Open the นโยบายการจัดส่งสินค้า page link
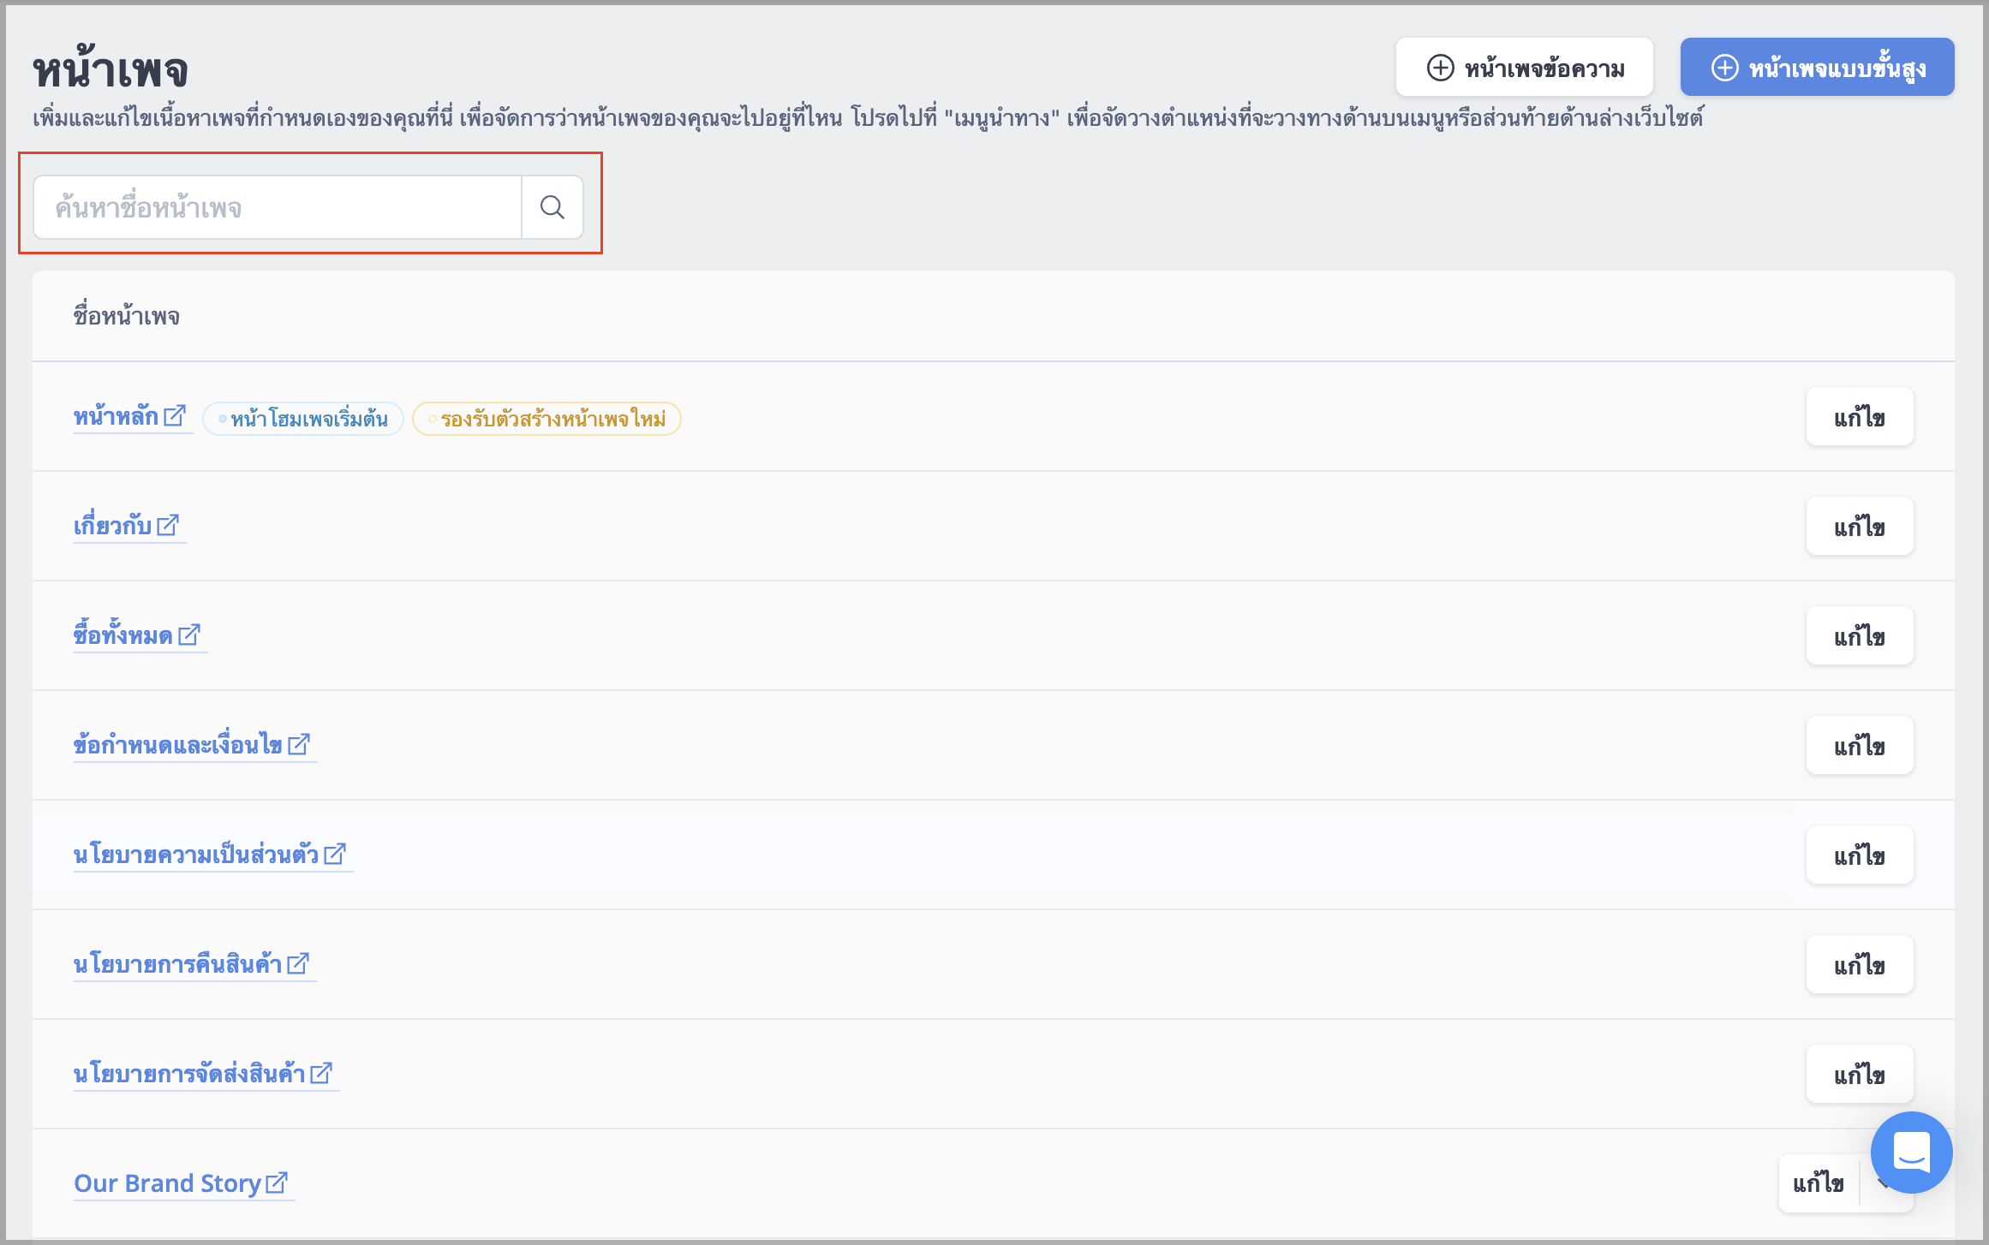 (189, 1074)
